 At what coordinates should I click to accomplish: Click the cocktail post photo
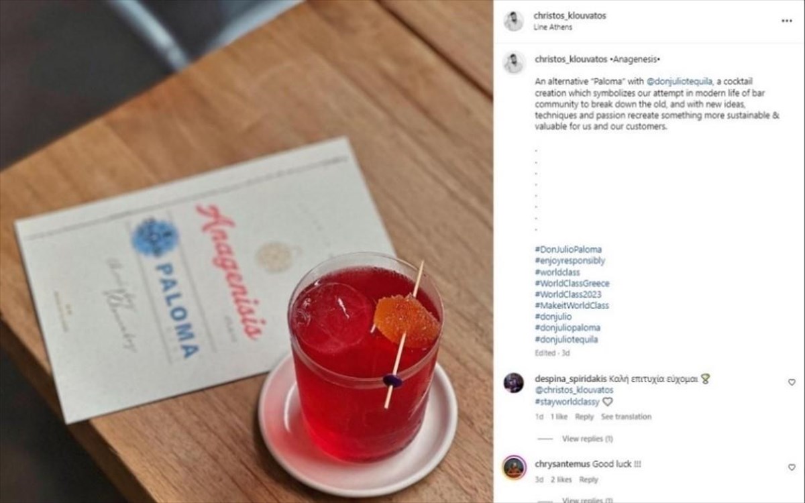click(x=246, y=251)
